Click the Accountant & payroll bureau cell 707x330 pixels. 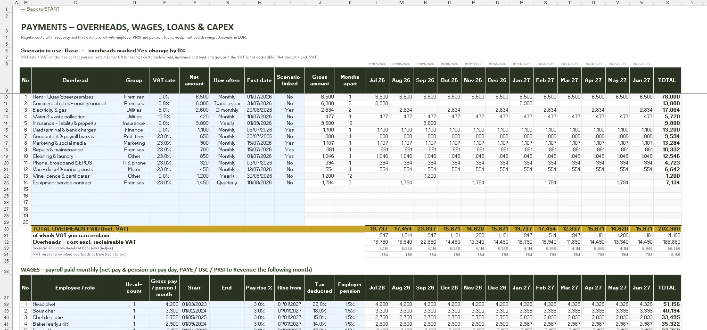tap(75, 136)
